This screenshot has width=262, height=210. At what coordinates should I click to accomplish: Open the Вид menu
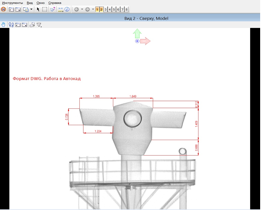(x=30, y=3)
